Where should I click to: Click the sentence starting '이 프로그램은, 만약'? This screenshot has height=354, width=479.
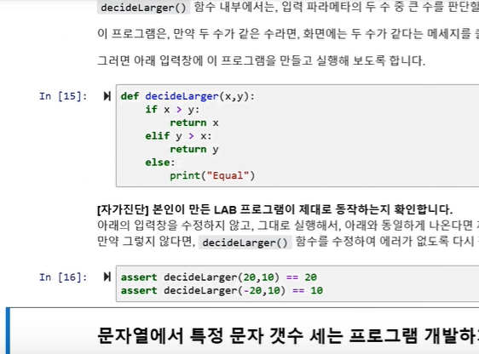pos(288,33)
